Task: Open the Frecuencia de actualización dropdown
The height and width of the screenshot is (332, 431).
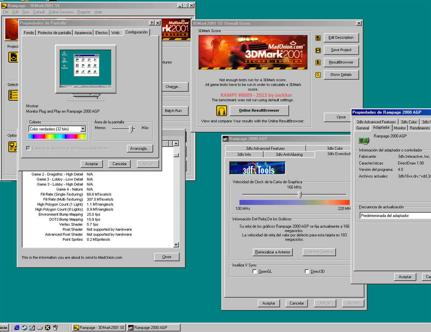Action: pyautogui.click(x=395, y=216)
